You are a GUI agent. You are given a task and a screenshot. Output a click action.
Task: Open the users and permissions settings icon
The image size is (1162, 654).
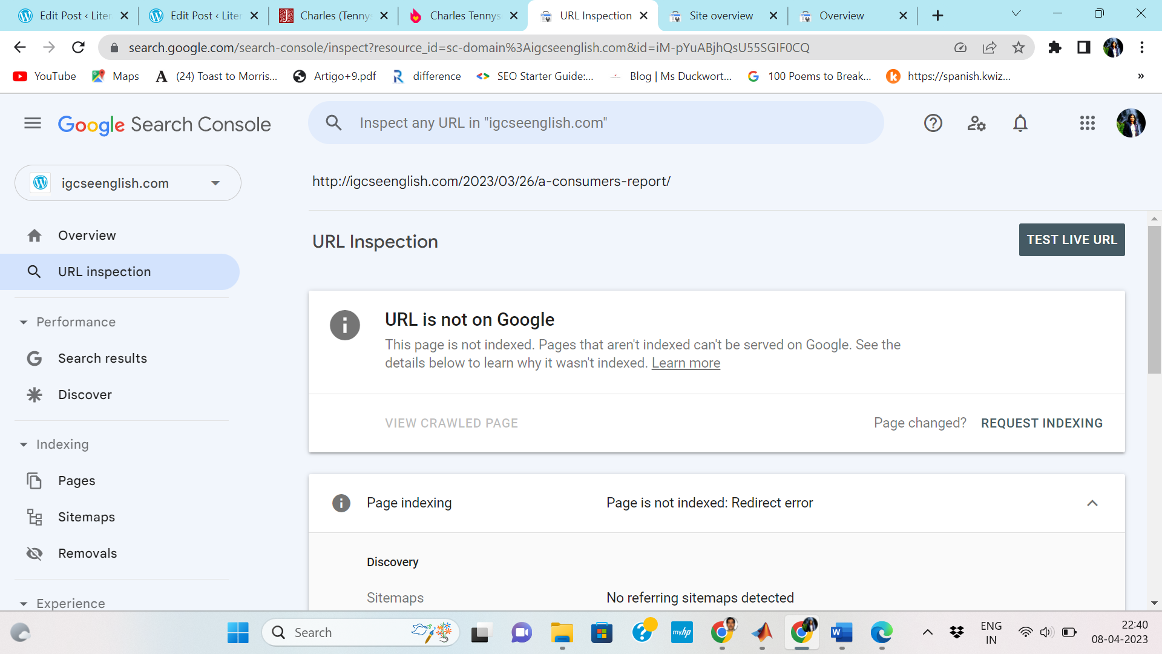point(976,124)
